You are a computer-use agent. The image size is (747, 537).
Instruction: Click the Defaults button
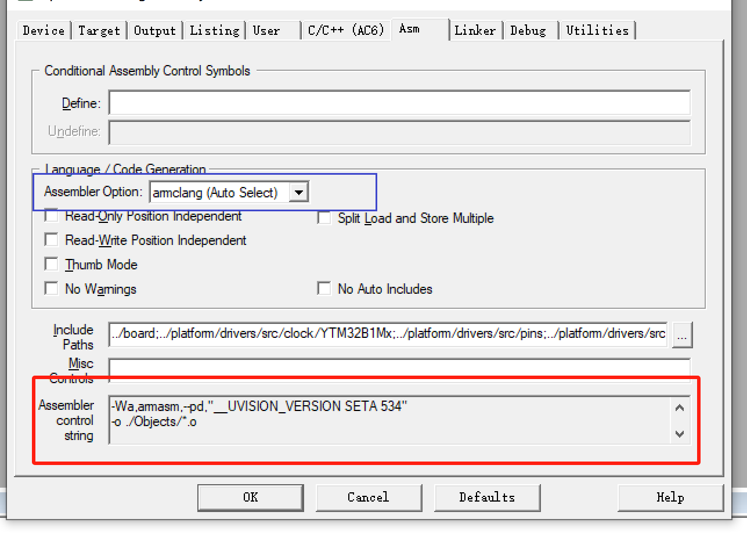[487, 497]
